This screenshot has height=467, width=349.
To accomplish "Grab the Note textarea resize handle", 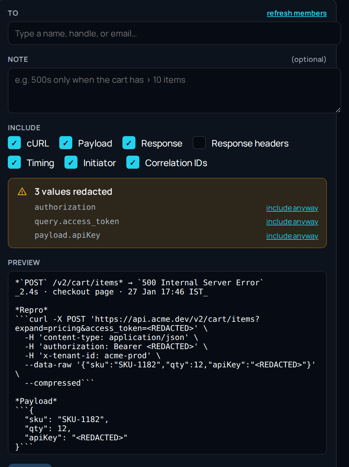I will click(x=338, y=110).
